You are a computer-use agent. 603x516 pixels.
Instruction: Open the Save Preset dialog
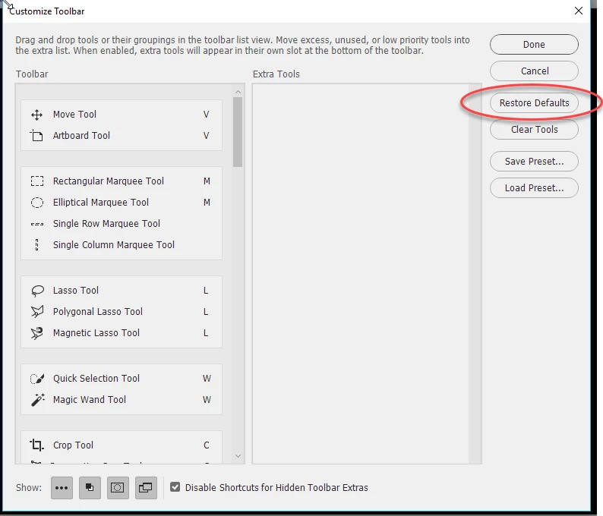[x=534, y=162]
